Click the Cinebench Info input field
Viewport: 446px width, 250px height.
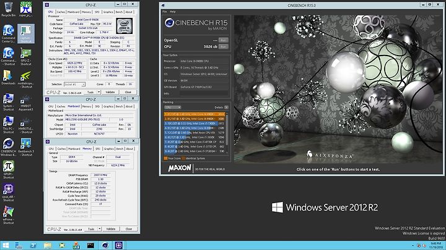[x=204, y=93]
